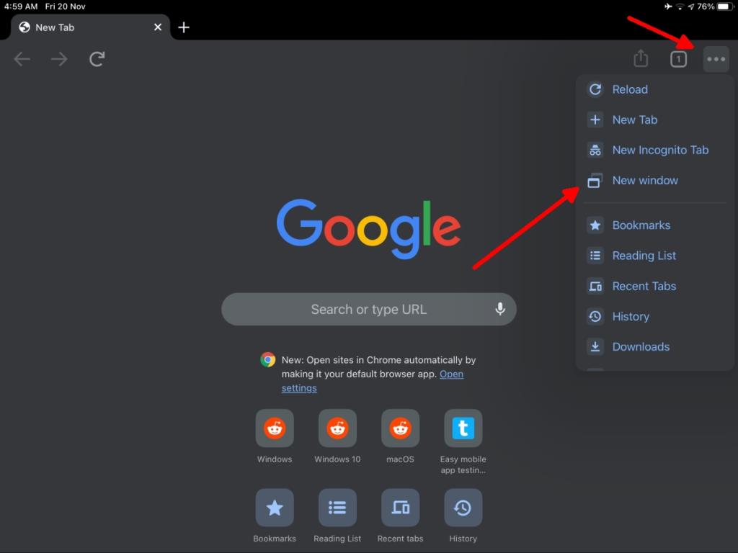
Task: Tap the New Incognito Tab glasses icon
Action: [595, 150]
